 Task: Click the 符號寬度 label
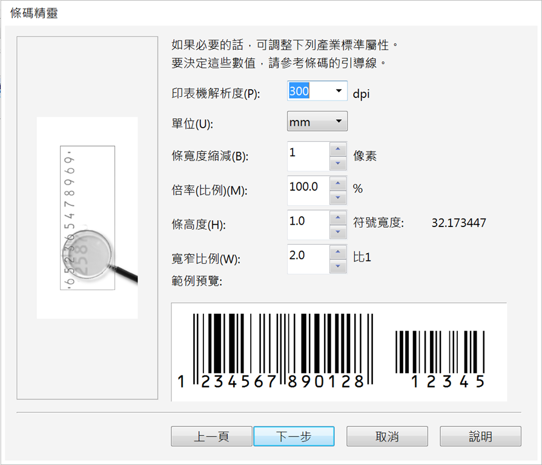click(378, 222)
